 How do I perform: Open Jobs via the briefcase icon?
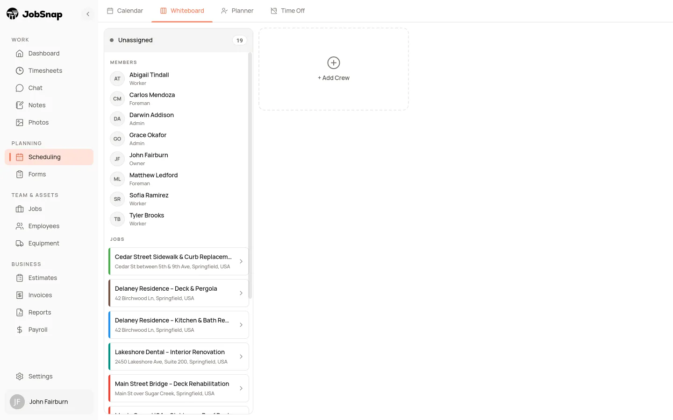(20, 209)
